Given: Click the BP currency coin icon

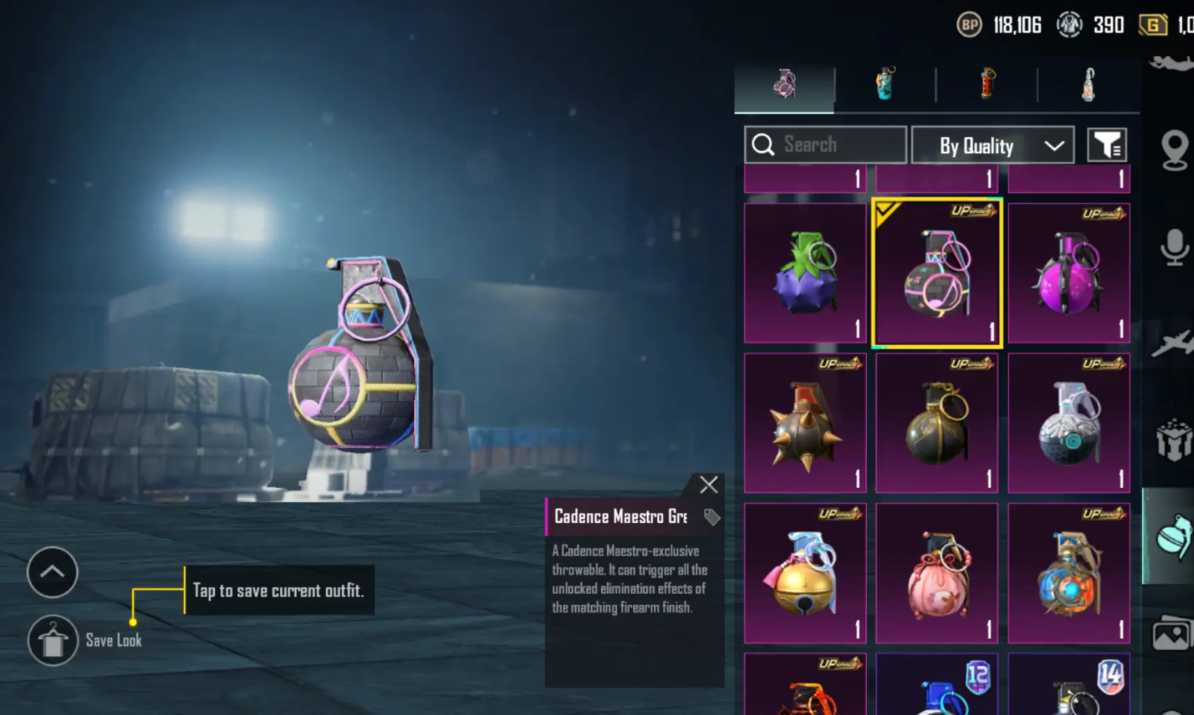Looking at the screenshot, I should click(969, 26).
